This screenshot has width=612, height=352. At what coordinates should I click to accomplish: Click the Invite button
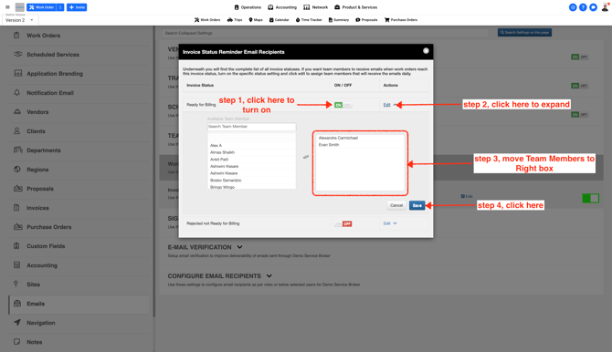pyautogui.click(x=77, y=7)
